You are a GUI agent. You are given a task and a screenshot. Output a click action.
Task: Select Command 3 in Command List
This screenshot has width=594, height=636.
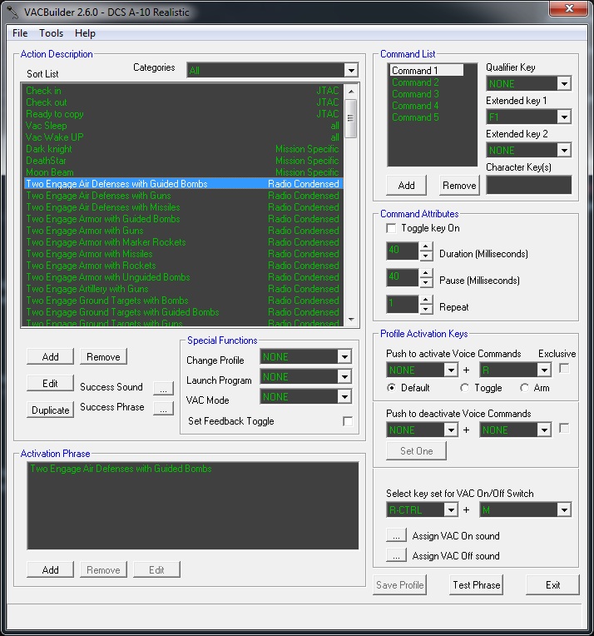point(415,94)
